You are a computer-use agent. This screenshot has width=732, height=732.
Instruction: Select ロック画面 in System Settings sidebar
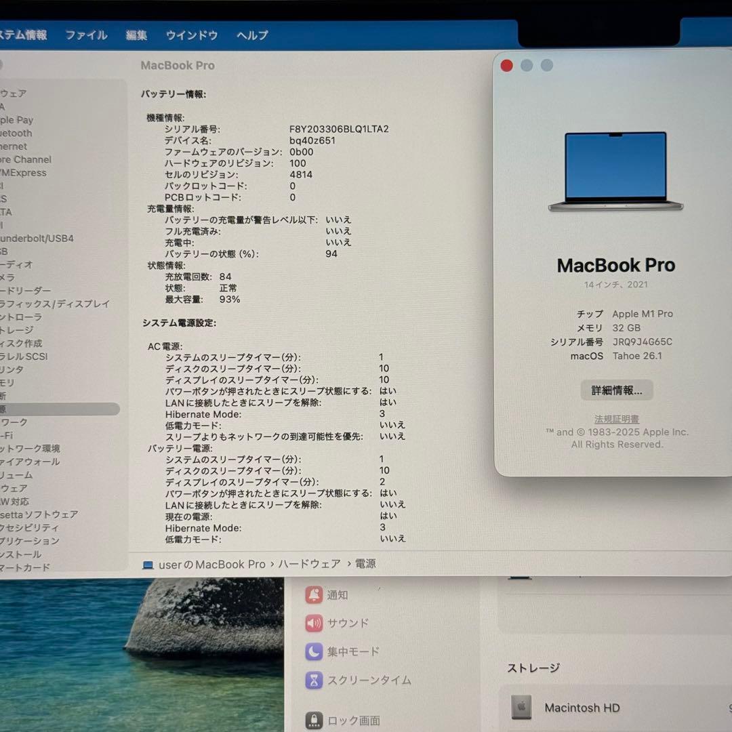(x=353, y=720)
